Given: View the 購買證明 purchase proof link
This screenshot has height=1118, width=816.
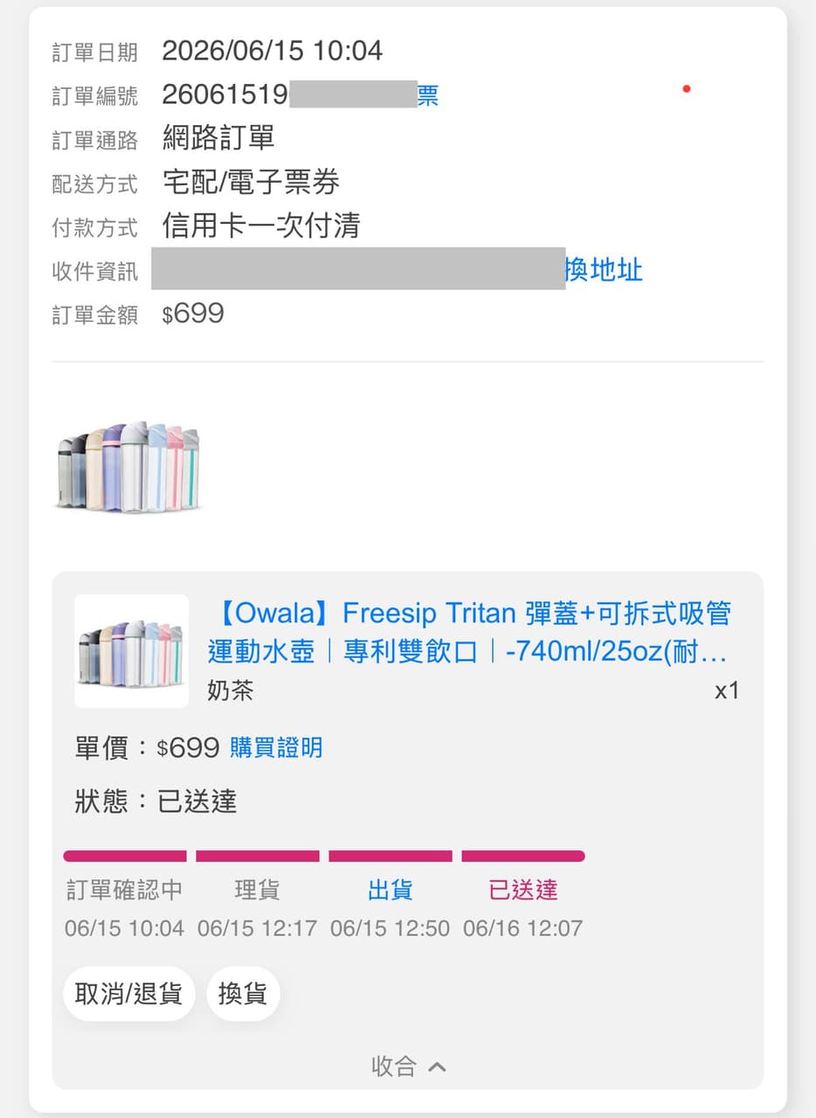Looking at the screenshot, I should [x=276, y=747].
